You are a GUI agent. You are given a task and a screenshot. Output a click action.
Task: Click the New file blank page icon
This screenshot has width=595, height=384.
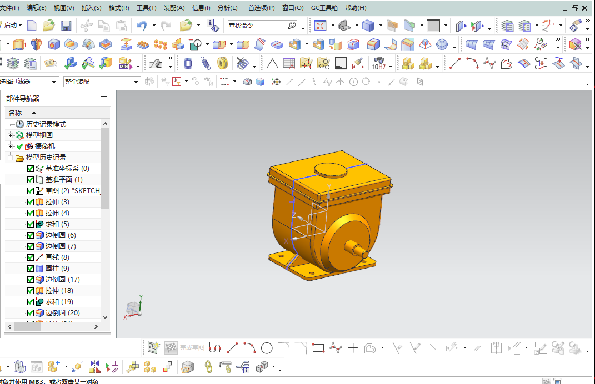[x=32, y=26]
